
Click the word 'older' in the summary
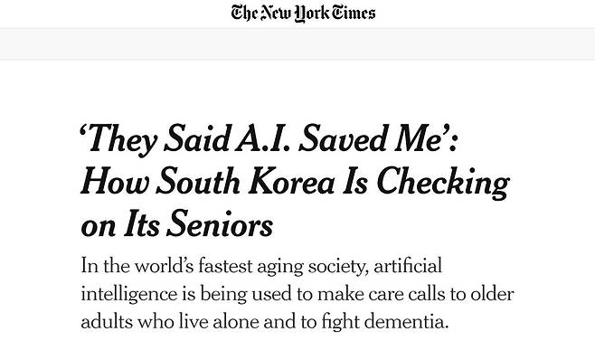click(493, 294)
